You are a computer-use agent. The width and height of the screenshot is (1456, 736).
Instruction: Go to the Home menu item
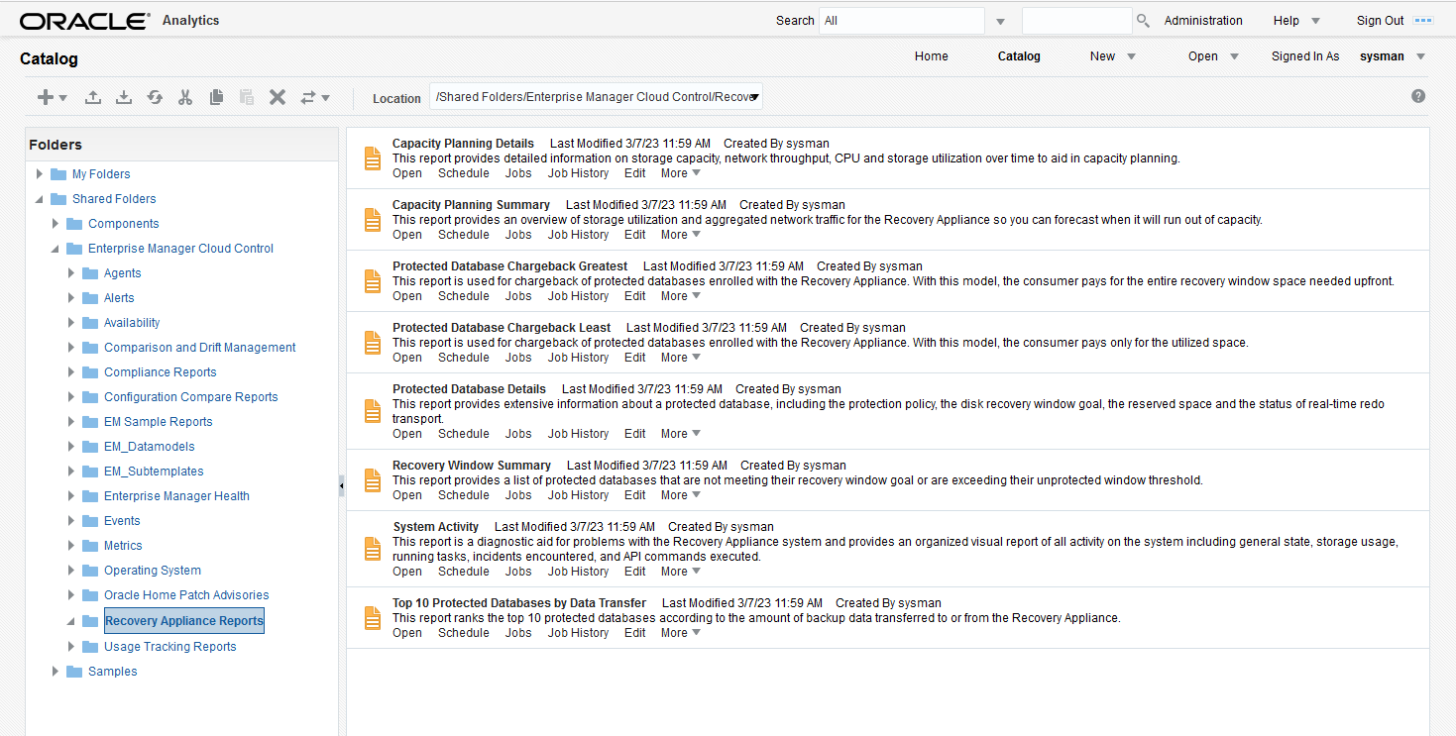(x=931, y=56)
